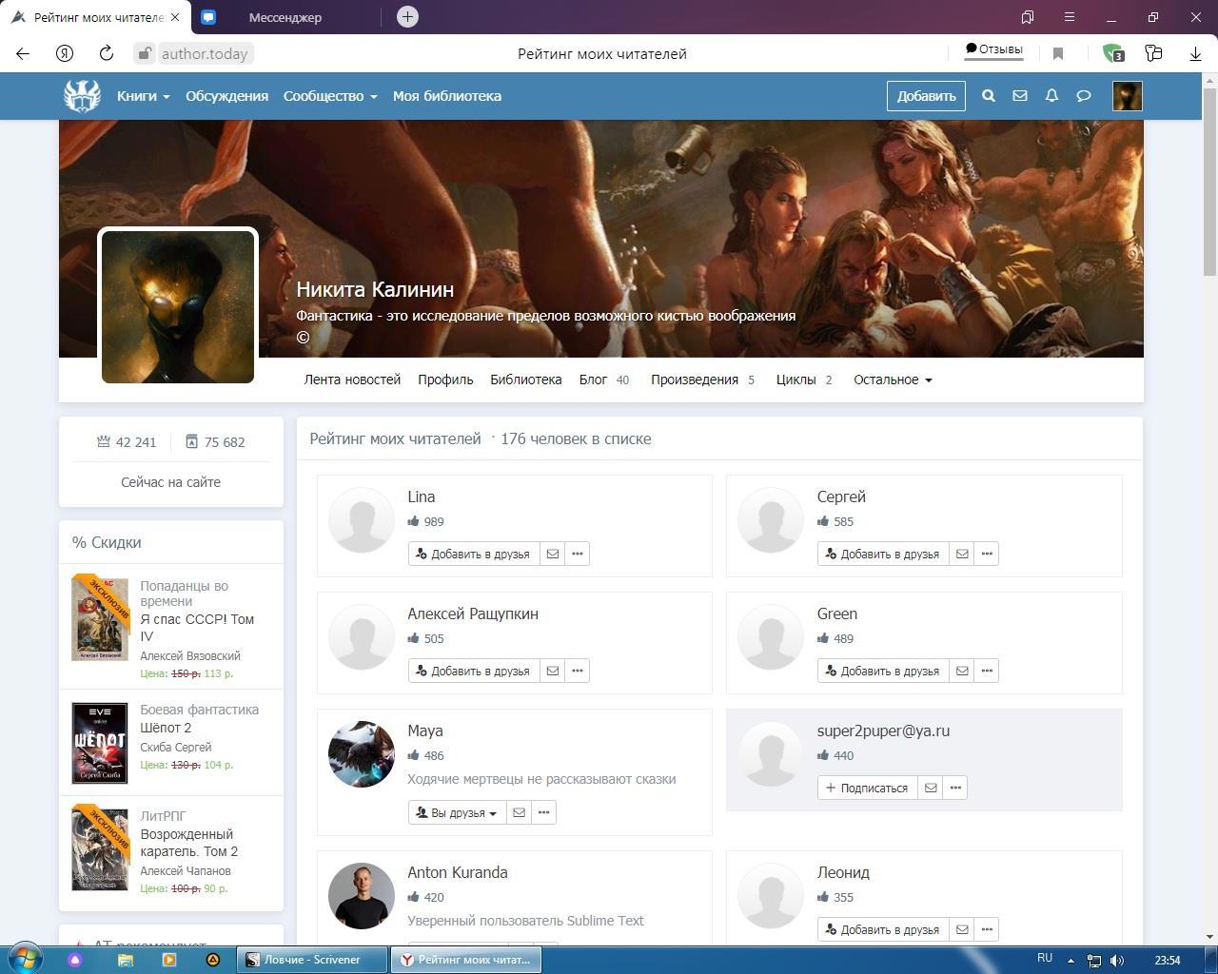Open the comments speech bubble icon in header

click(x=1083, y=96)
